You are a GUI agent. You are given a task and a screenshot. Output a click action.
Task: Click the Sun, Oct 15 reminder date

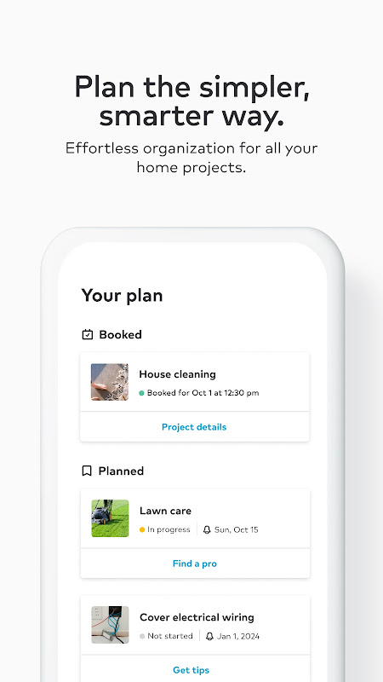click(237, 529)
